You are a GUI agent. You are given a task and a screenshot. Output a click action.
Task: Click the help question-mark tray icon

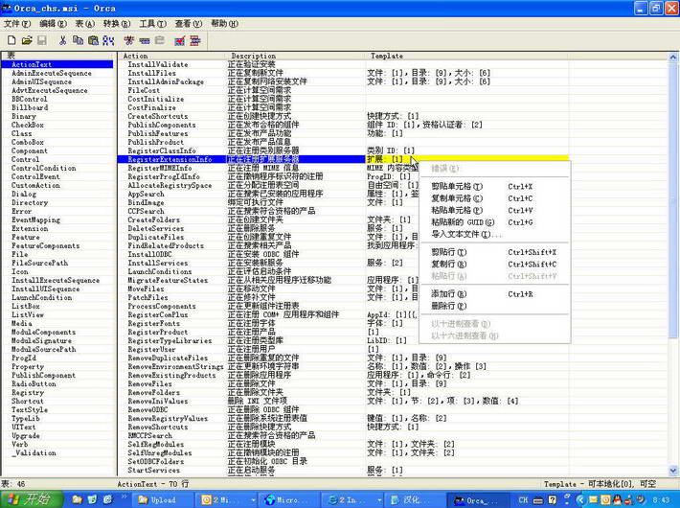pos(553,499)
